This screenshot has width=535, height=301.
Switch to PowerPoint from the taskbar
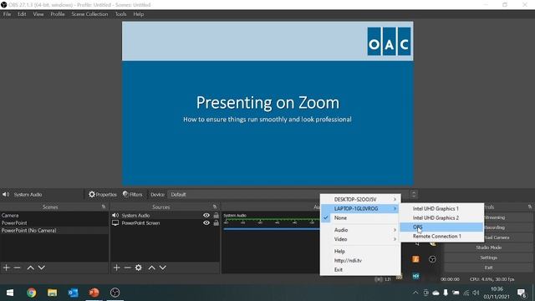point(94,293)
